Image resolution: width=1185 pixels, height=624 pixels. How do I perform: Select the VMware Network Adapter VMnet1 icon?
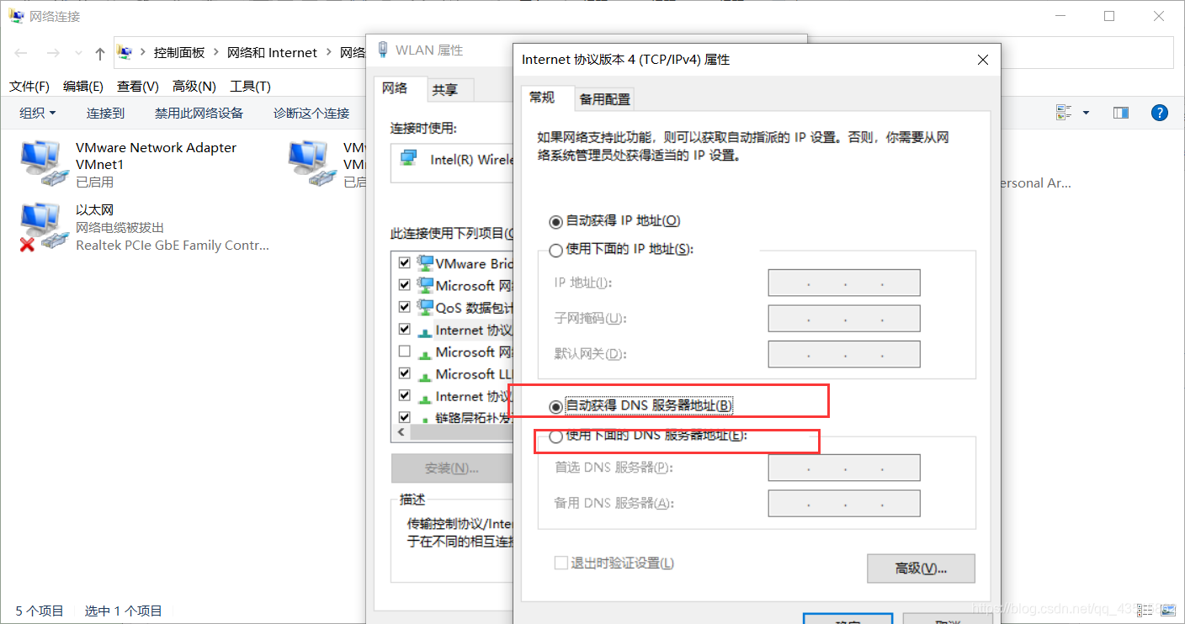tap(44, 162)
